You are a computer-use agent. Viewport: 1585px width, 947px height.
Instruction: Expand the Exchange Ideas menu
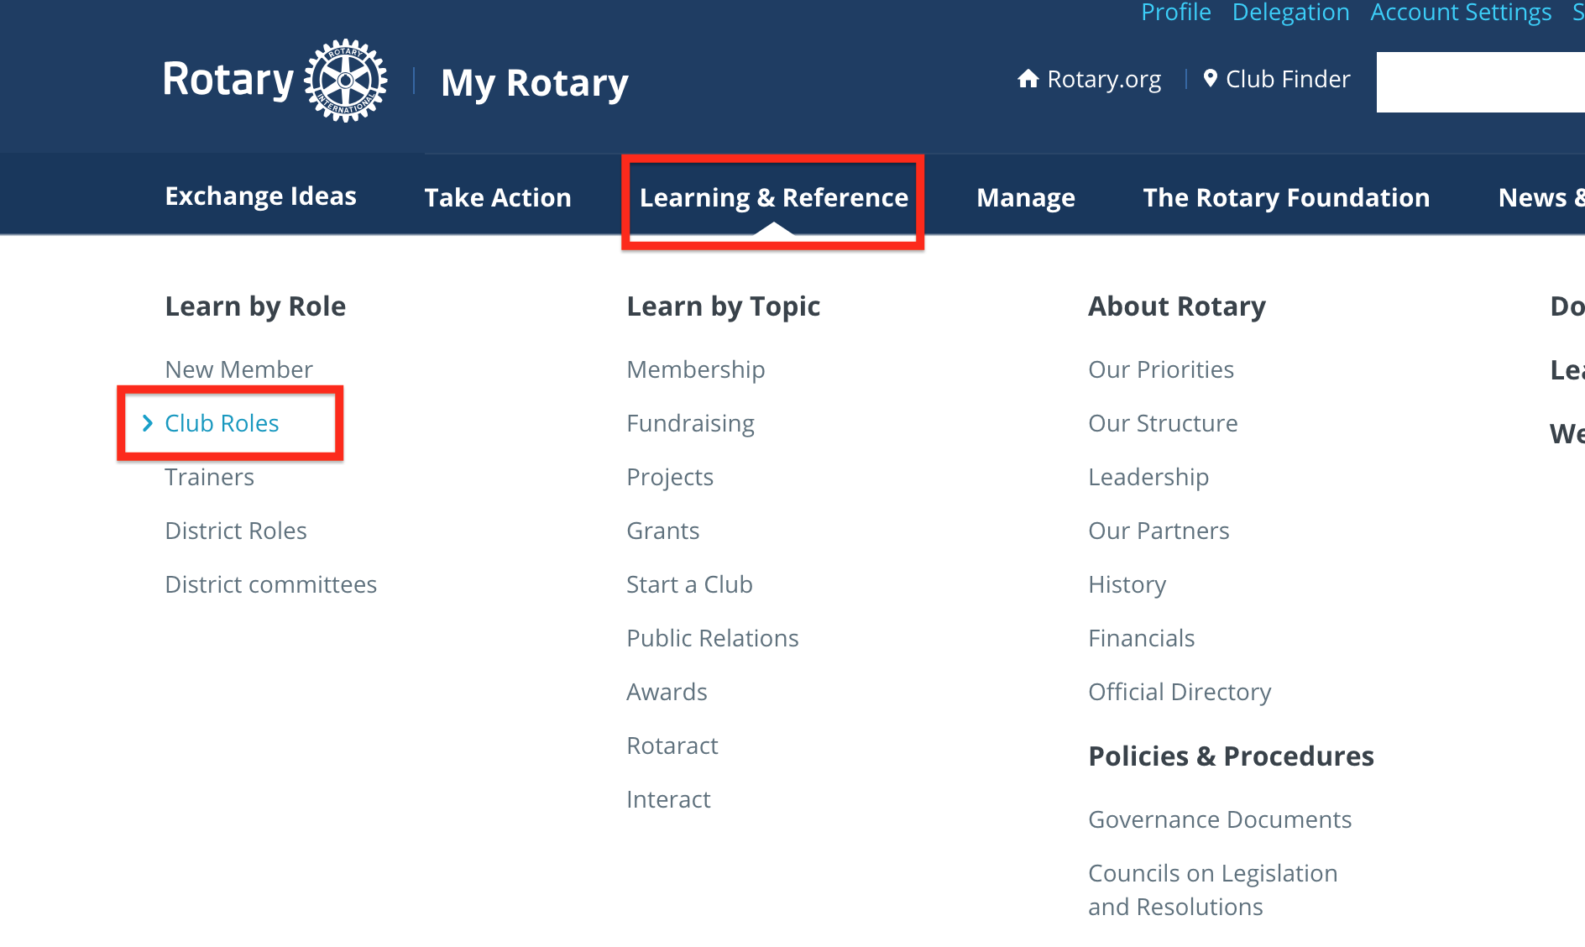pyautogui.click(x=260, y=196)
